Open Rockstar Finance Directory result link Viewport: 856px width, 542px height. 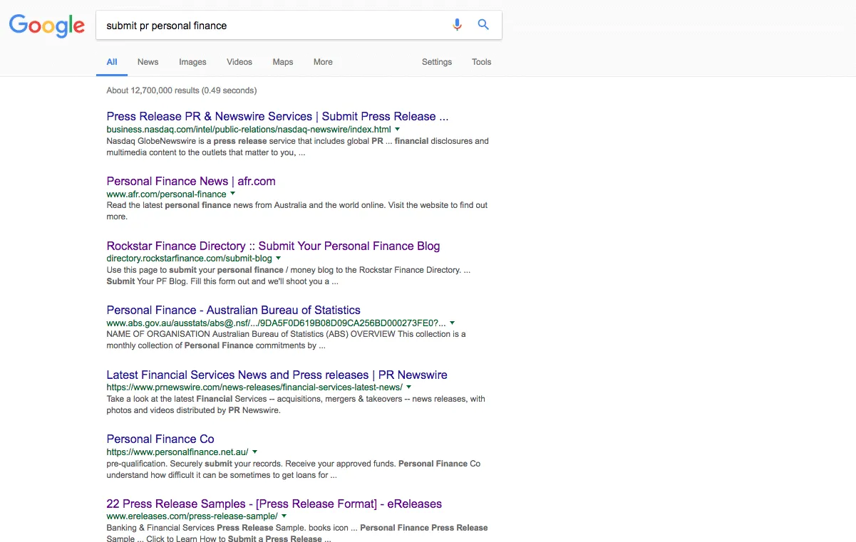273,246
